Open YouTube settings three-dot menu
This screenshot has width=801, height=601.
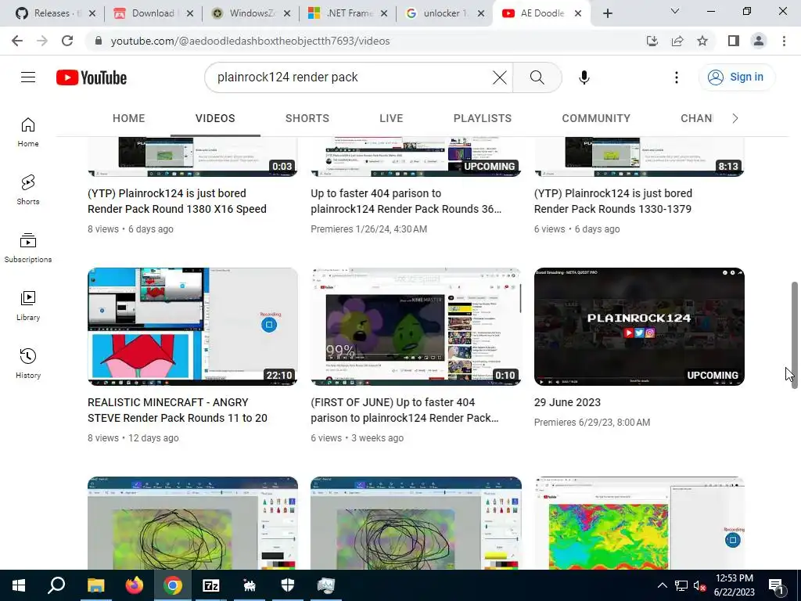pyautogui.click(x=677, y=77)
